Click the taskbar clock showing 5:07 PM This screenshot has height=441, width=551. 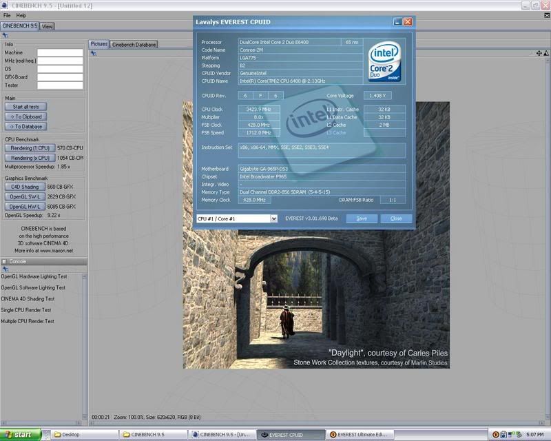pos(535,435)
